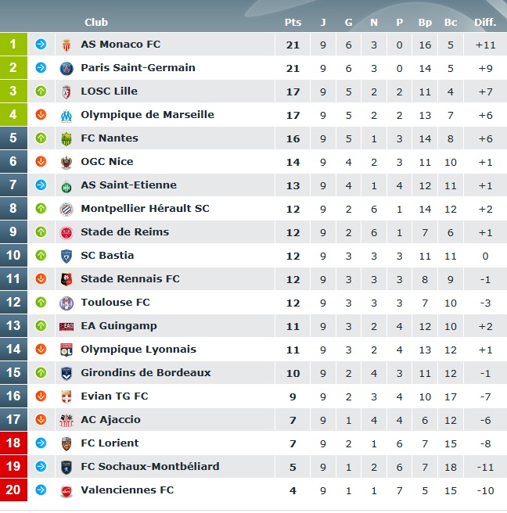Select the Toulouse FC club name
This screenshot has width=507, height=513.
point(115,303)
